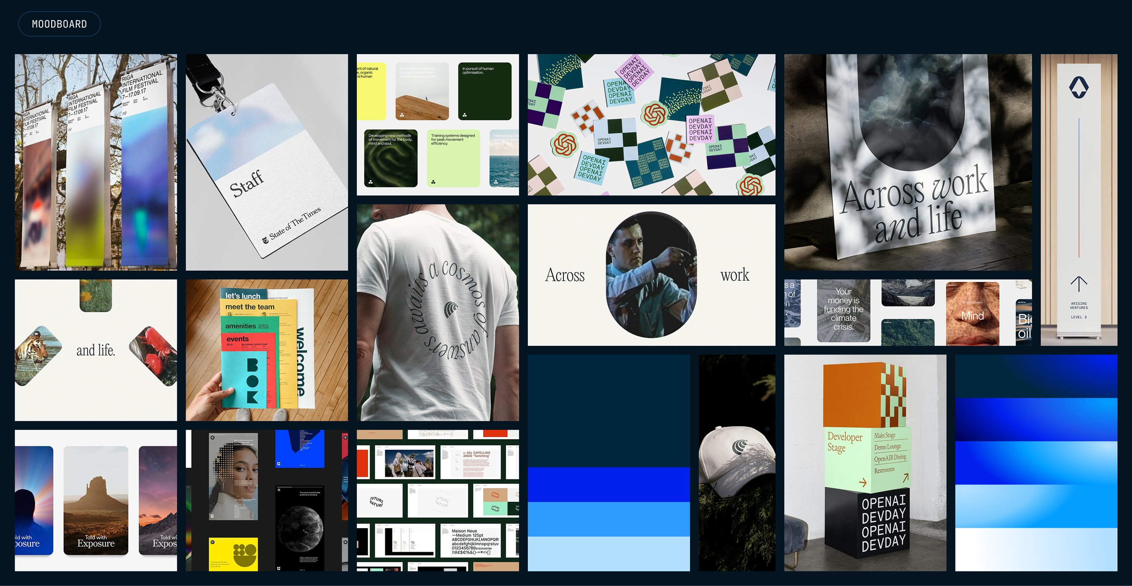The height and width of the screenshot is (586, 1132).
Task: Click the MOODBOARD pill button
Action: pyautogui.click(x=59, y=24)
